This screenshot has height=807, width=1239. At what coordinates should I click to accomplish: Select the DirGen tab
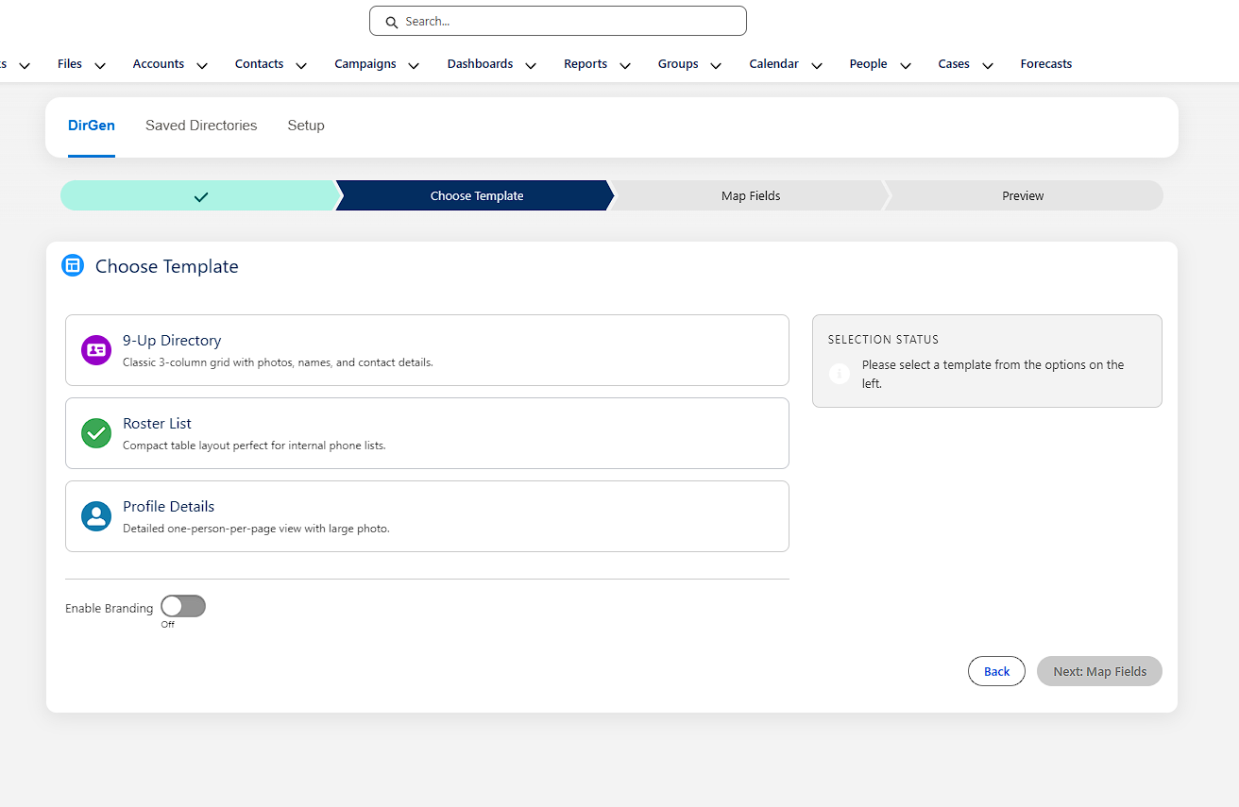click(91, 125)
